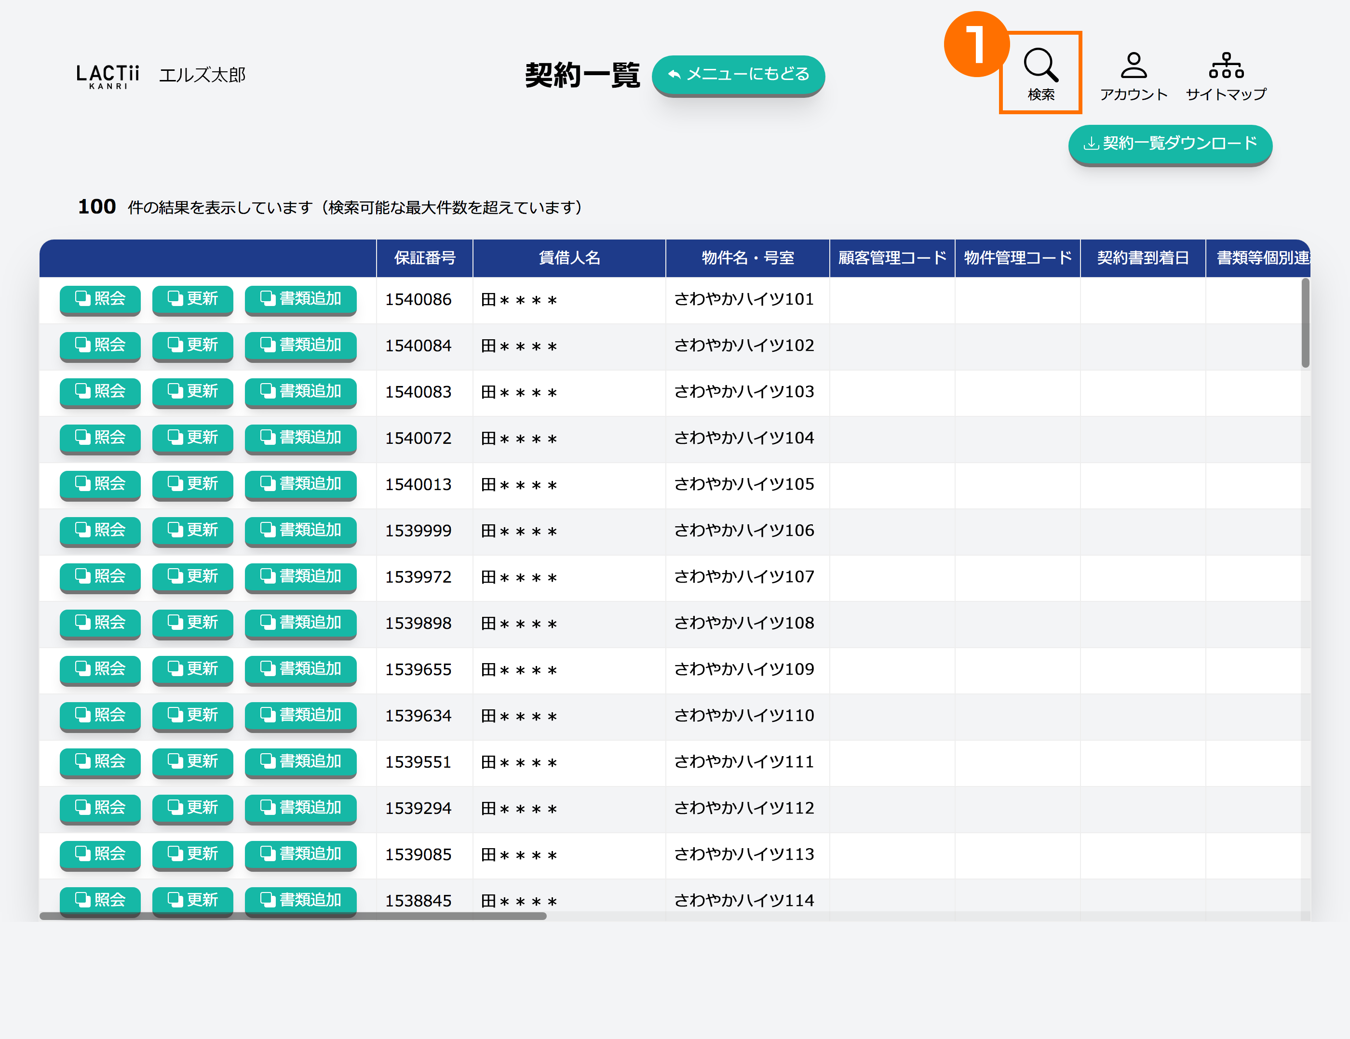Click the 保証番号 column header
The image size is (1350, 1039).
425,258
